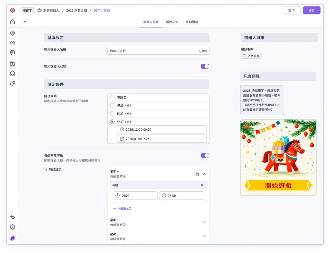
Task: Click the purple avatar icon at sidebar bottom
Action: [x=12, y=238]
